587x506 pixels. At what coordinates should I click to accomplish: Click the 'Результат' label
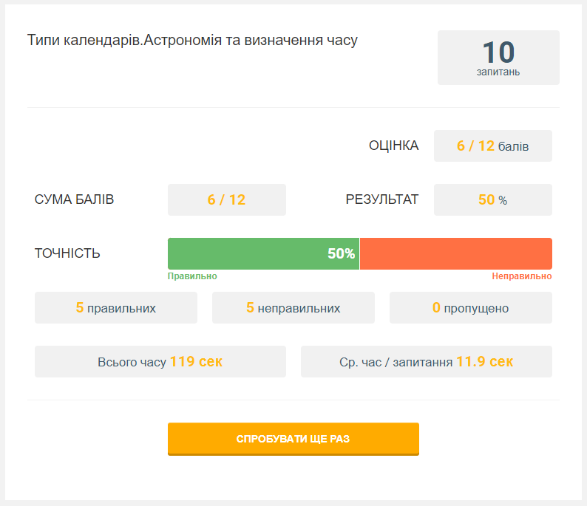(381, 199)
